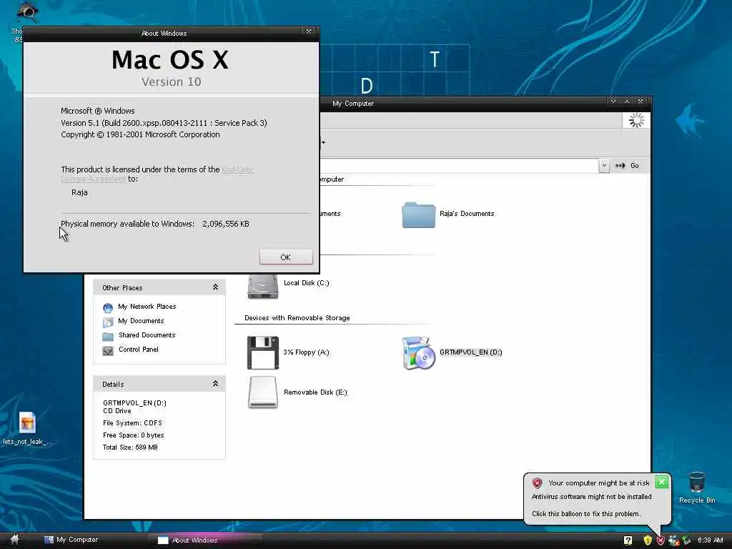
Task: Click the 'Raja' licensee name text
Action: (x=79, y=192)
